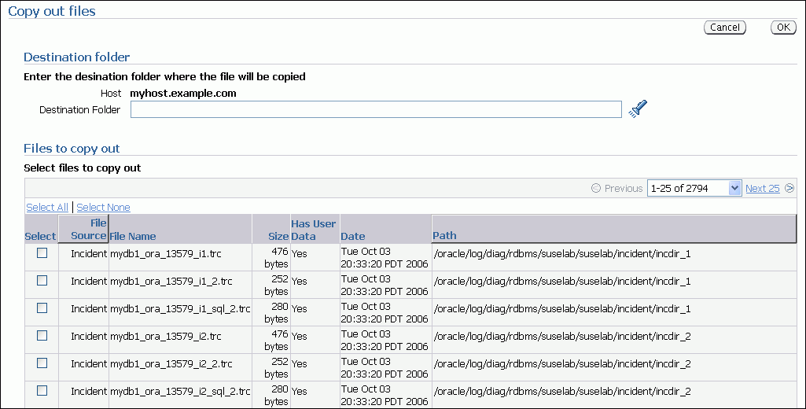Image resolution: width=806 pixels, height=409 pixels.
Task: Select checkbox for mydb1_ora_13579_i1_2.trc
Action: pyautogui.click(x=42, y=281)
